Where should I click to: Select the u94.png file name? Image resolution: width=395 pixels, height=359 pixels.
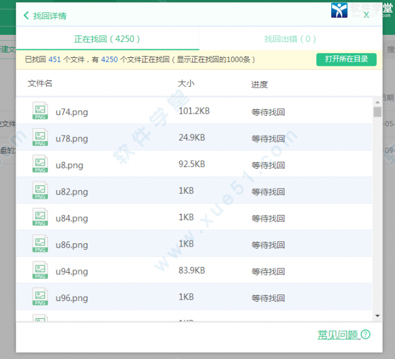coord(72,271)
